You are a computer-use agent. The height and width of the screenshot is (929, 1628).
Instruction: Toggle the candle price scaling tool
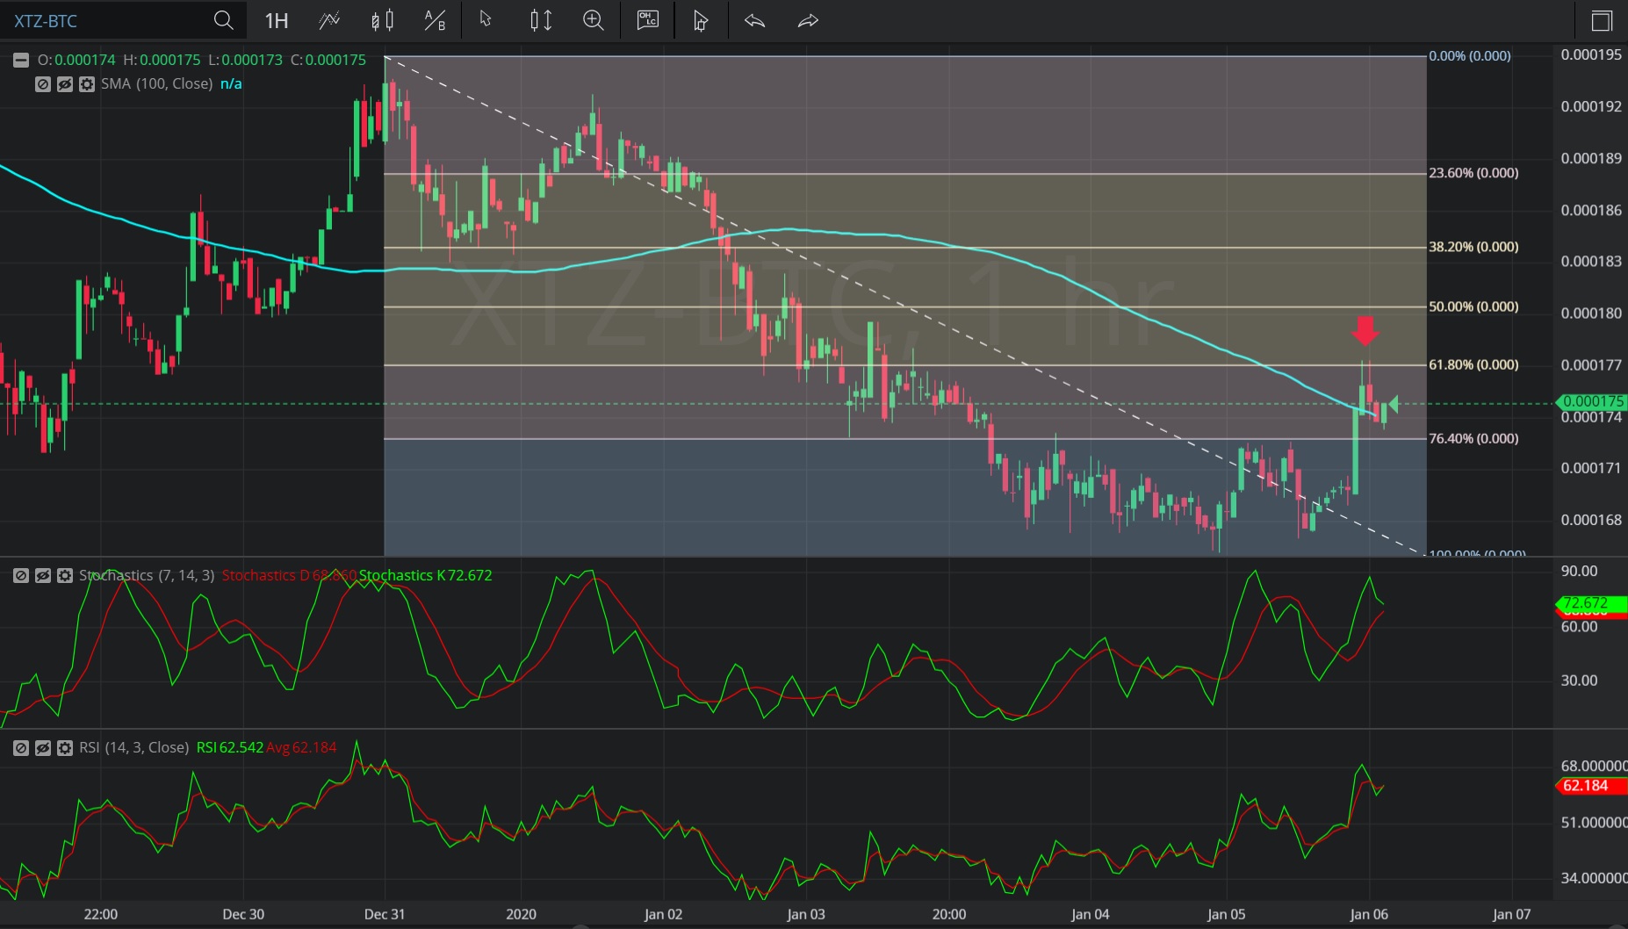(x=541, y=20)
